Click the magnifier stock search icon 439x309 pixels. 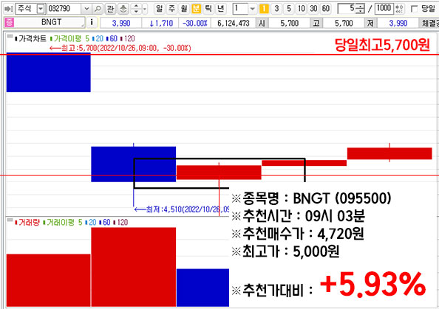97,9
